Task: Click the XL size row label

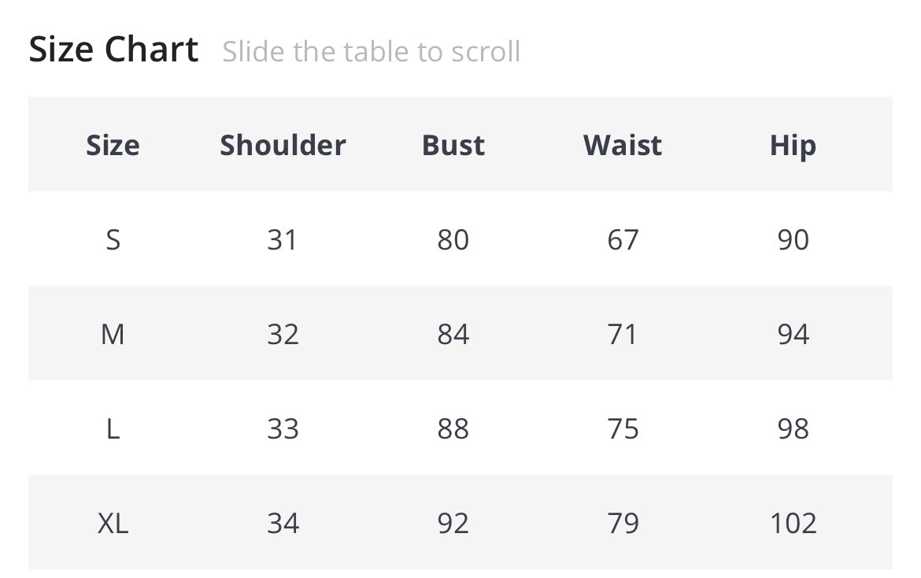Action: click(x=113, y=524)
